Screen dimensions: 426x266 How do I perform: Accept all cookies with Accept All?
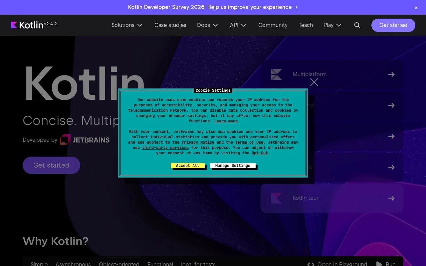coord(188,166)
